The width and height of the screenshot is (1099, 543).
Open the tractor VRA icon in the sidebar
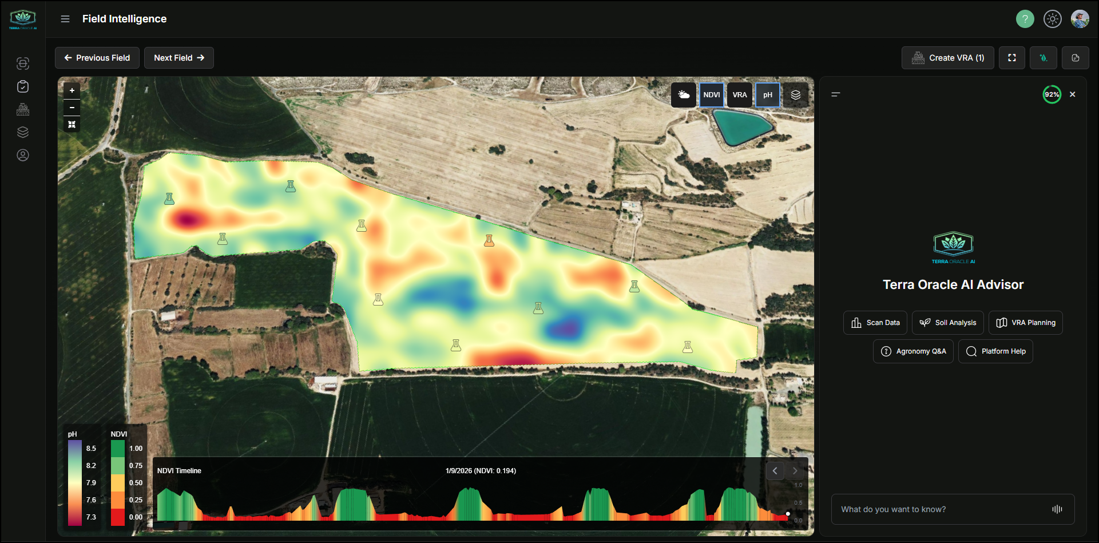(x=22, y=109)
